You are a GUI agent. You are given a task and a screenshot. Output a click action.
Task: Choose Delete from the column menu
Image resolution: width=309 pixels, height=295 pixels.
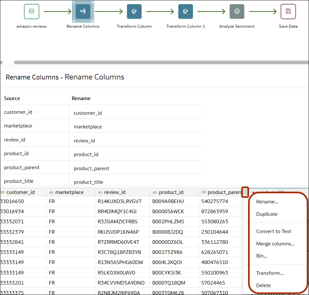[x=263, y=285]
